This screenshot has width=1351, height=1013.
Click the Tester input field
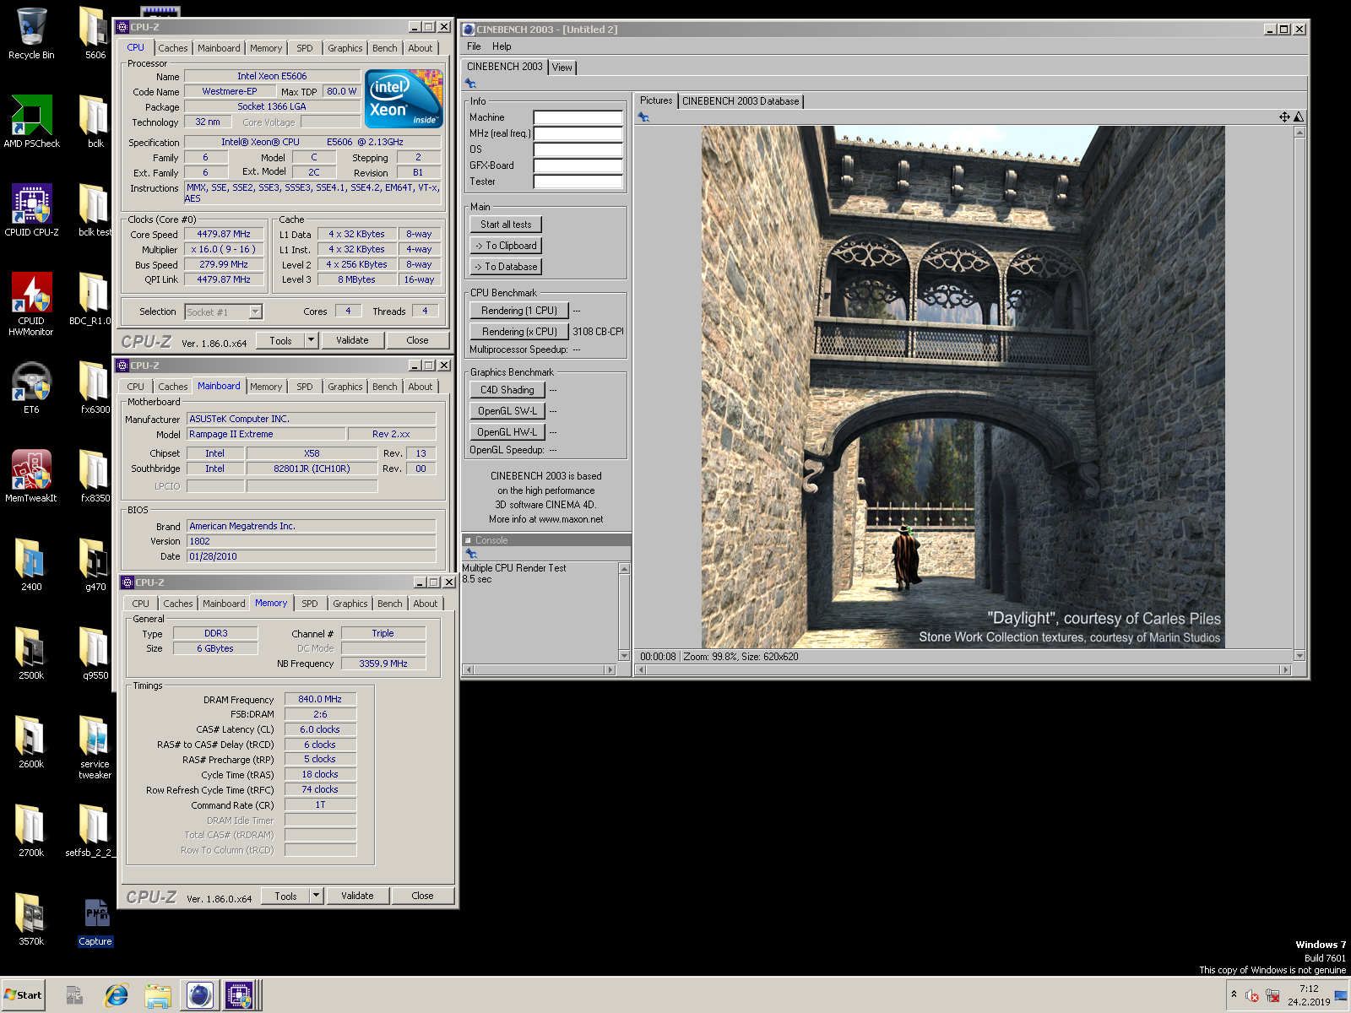[x=578, y=181]
